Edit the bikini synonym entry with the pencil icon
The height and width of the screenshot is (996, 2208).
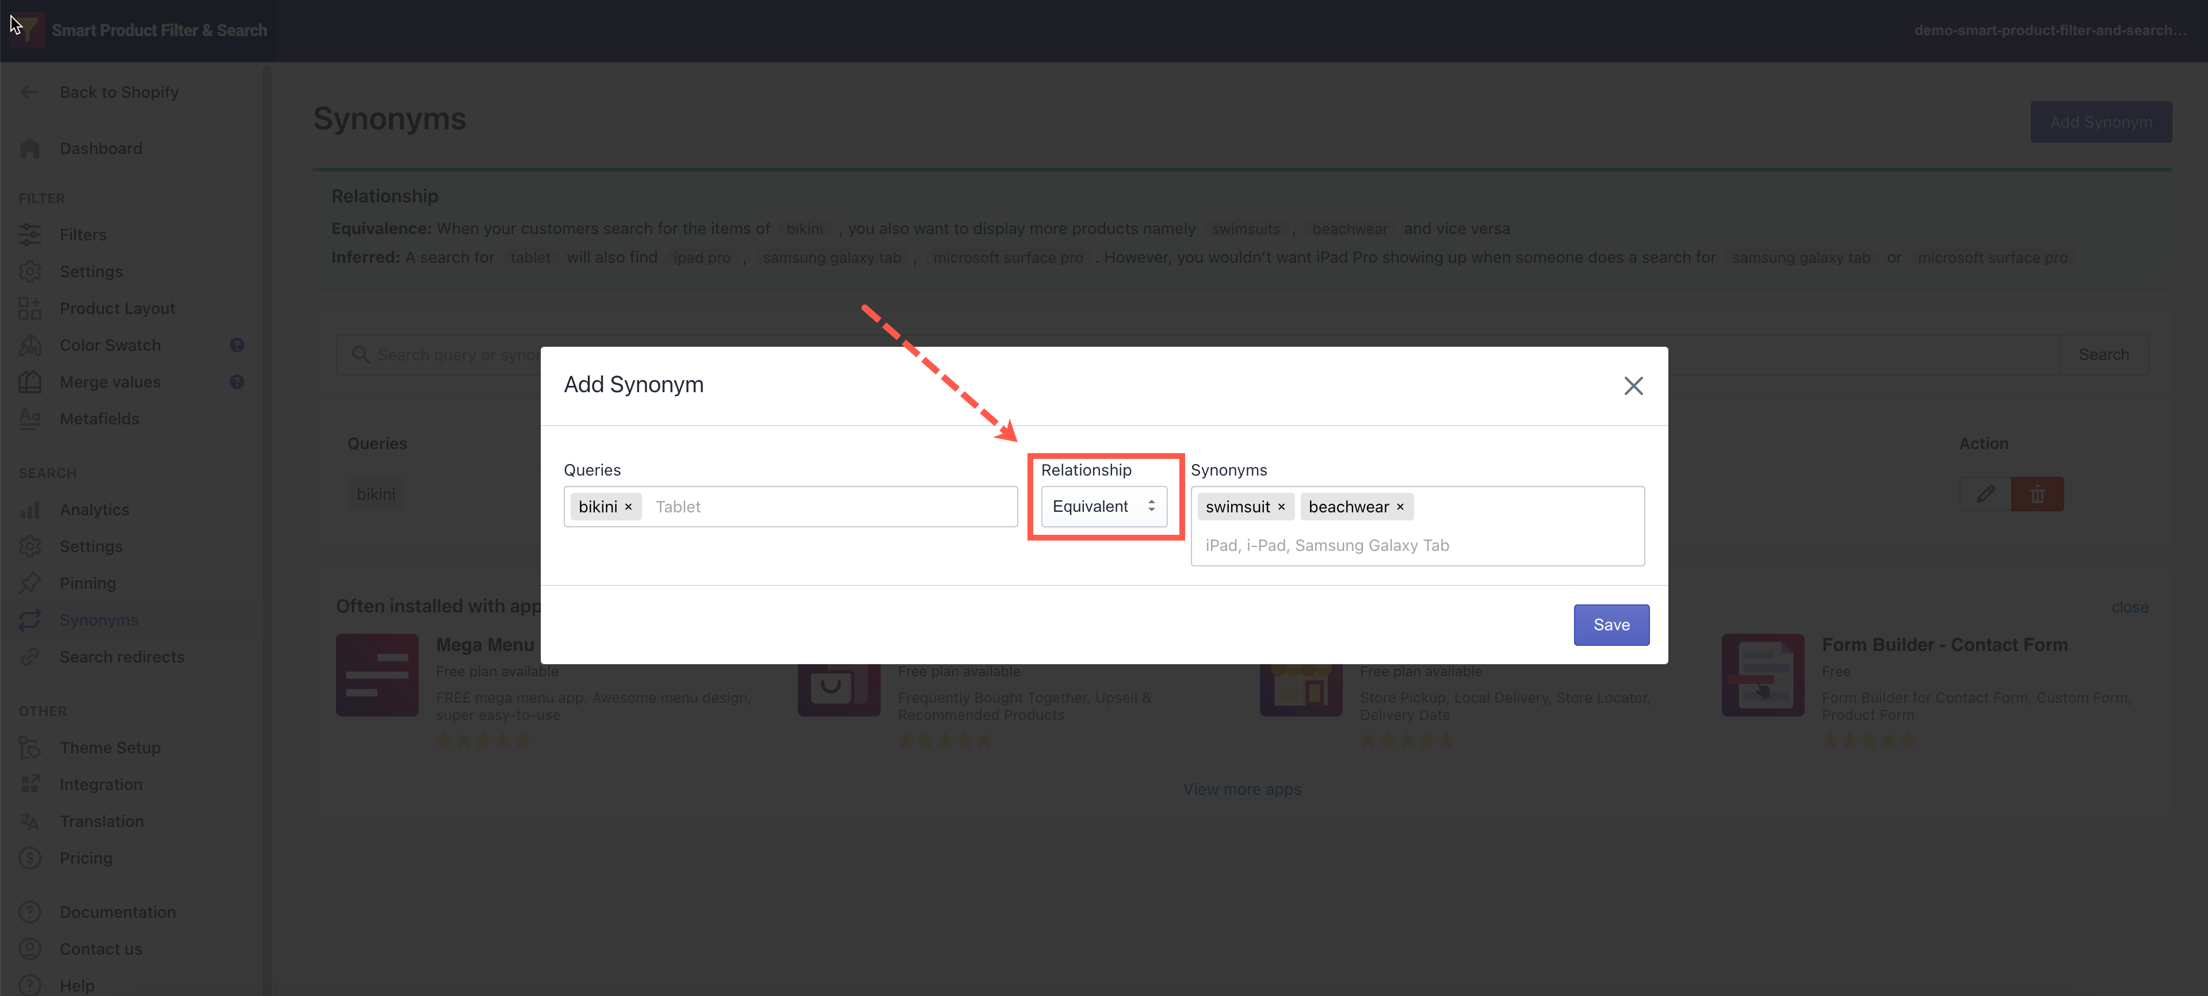(1985, 494)
